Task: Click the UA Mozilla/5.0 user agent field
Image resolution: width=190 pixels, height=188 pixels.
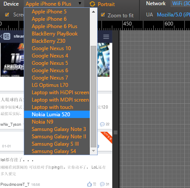Action: (x=173, y=15)
